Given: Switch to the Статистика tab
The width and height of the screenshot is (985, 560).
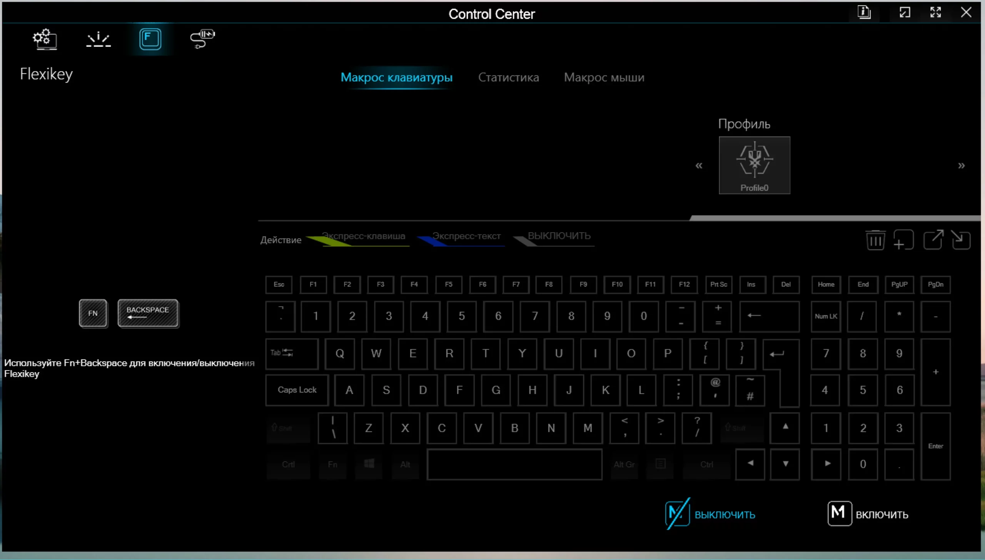Looking at the screenshot, I should point(509,77).
